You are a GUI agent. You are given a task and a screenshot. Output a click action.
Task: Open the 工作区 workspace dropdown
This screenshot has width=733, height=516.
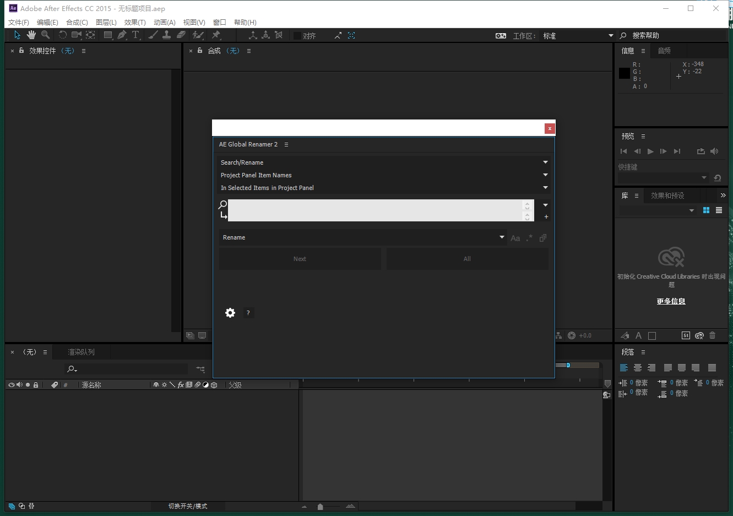611,36
